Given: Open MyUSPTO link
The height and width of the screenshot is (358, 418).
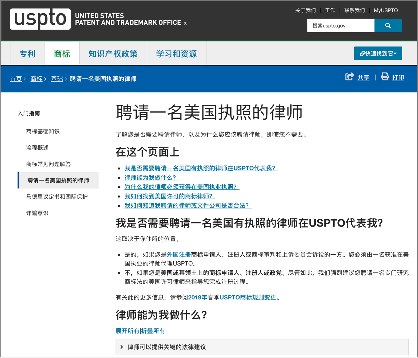Looking at the screenshot, I should pyautogui.click(x=386, y=10).
